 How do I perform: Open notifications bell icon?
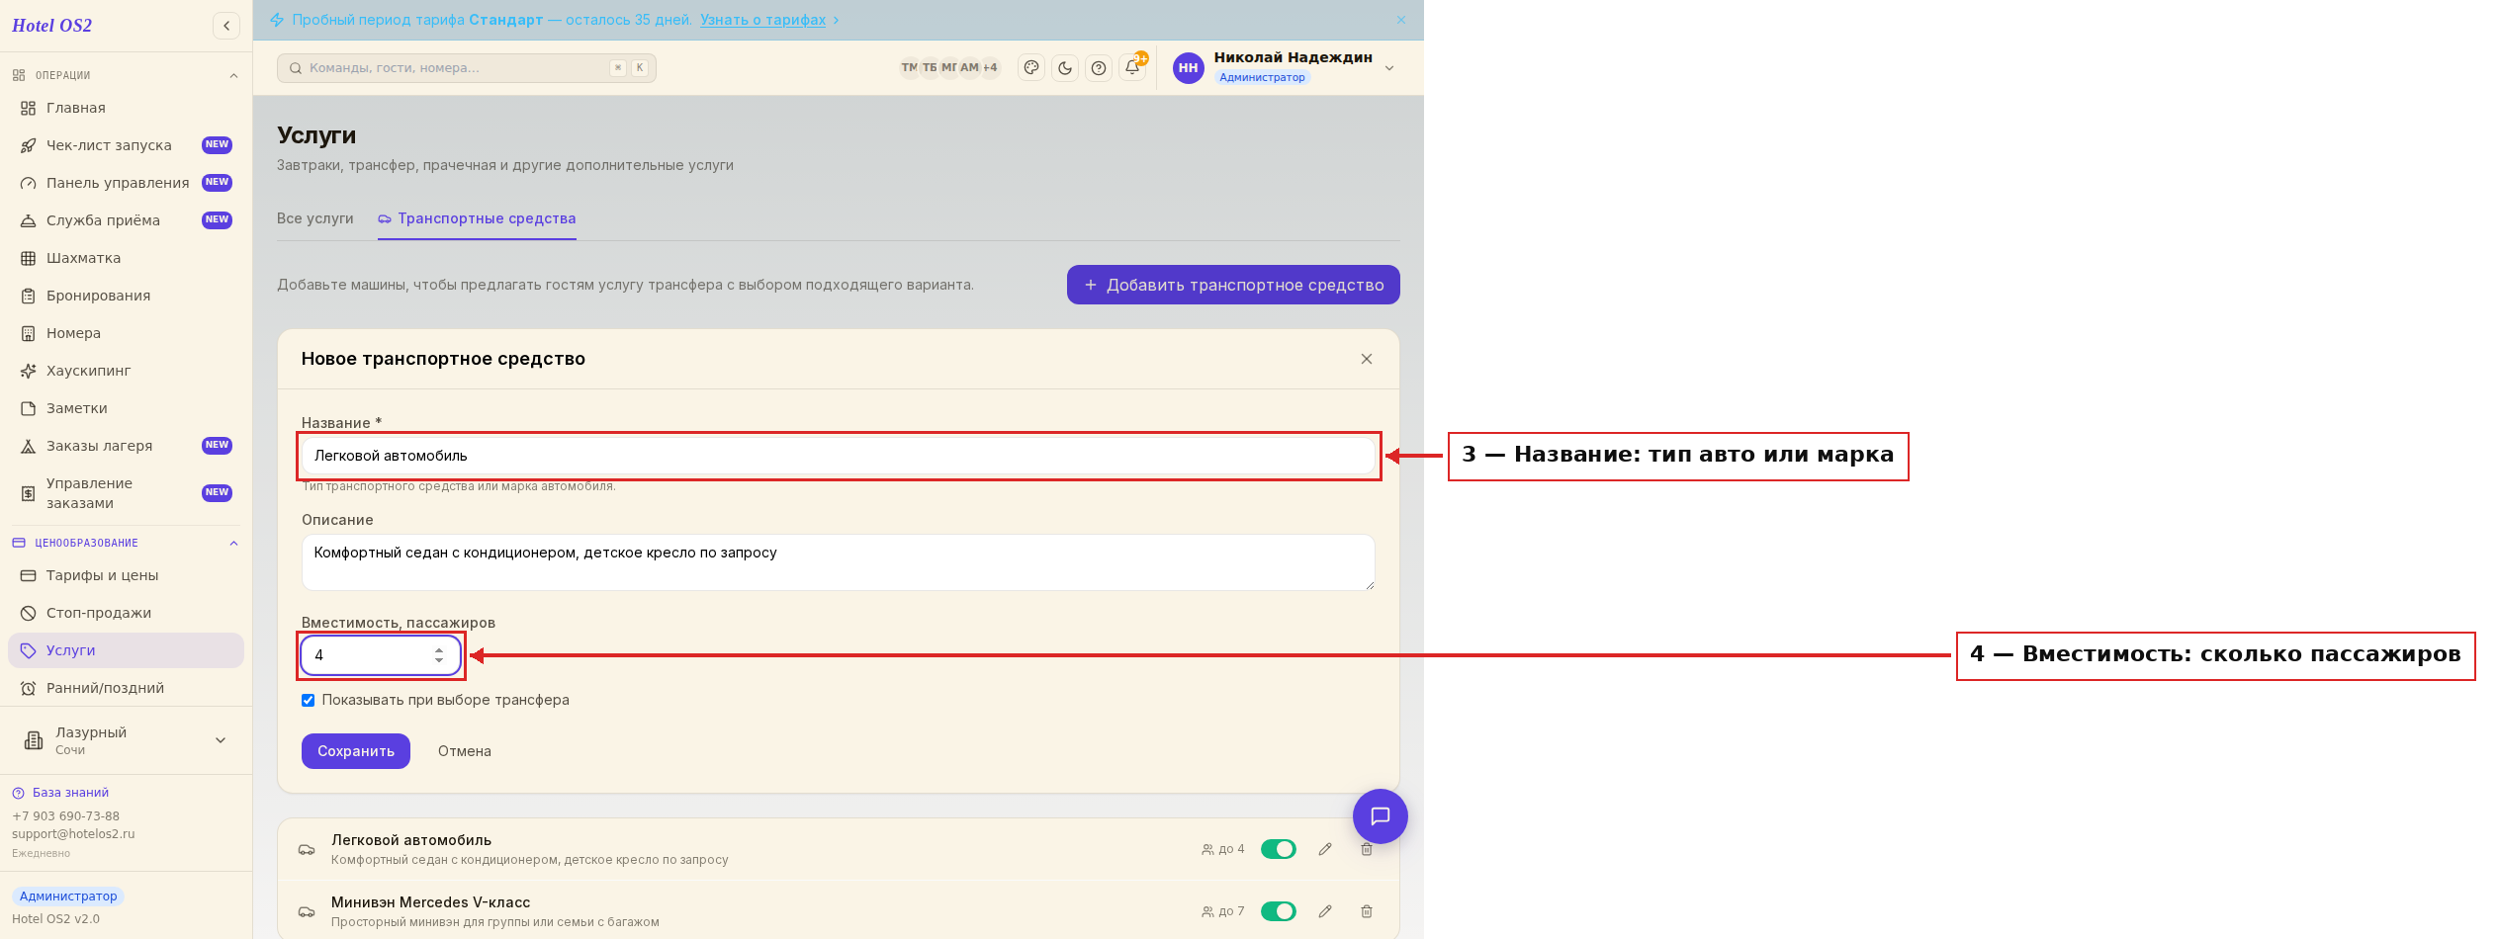(x=1132, y=68)
